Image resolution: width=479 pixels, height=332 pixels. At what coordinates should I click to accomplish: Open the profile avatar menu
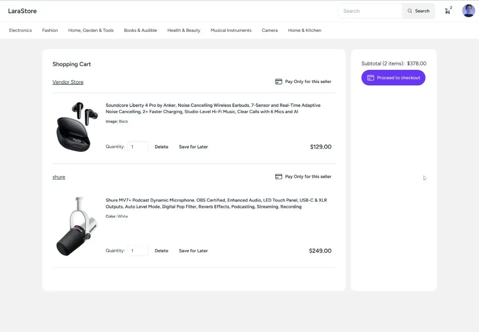[468, 10]
